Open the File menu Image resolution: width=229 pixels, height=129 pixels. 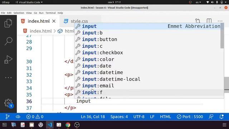(3, 13)
